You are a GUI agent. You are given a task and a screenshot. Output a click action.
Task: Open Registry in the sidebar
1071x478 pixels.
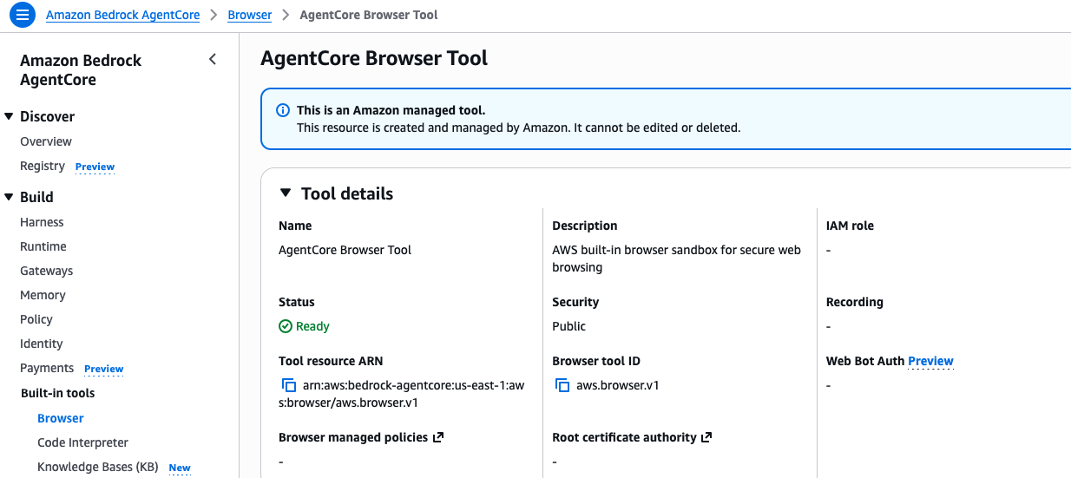[43, 166]
